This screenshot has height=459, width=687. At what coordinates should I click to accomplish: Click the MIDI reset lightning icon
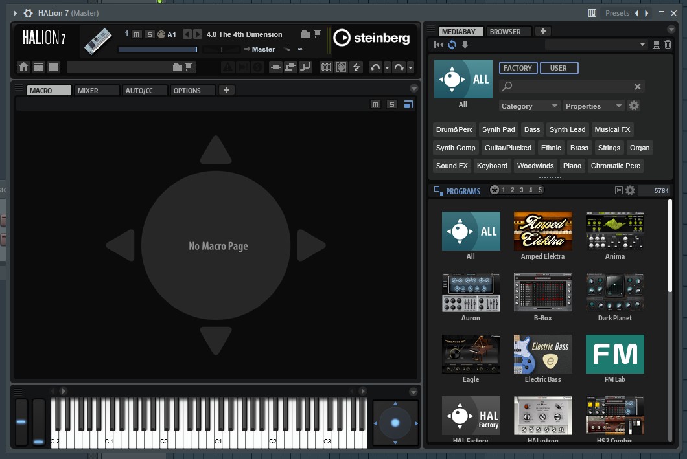(x=355, y=67)
